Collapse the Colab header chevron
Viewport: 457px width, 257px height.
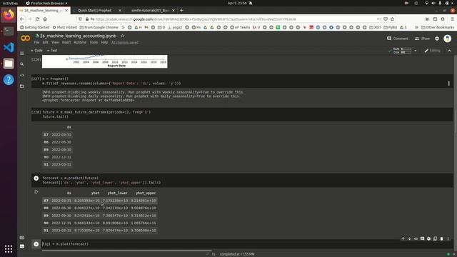click(x=449, y=51)
